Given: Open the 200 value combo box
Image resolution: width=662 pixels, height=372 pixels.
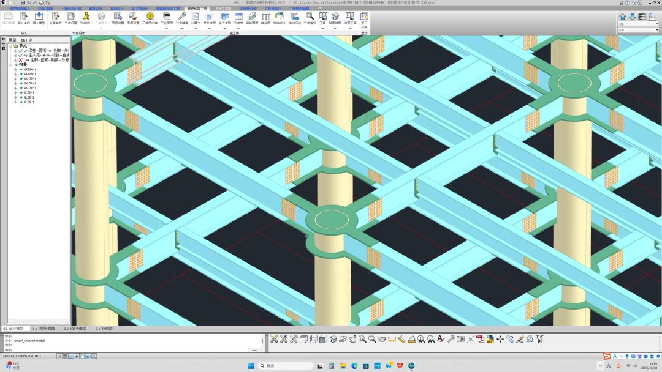Looking at the screenshot, I should coord(637,30).
